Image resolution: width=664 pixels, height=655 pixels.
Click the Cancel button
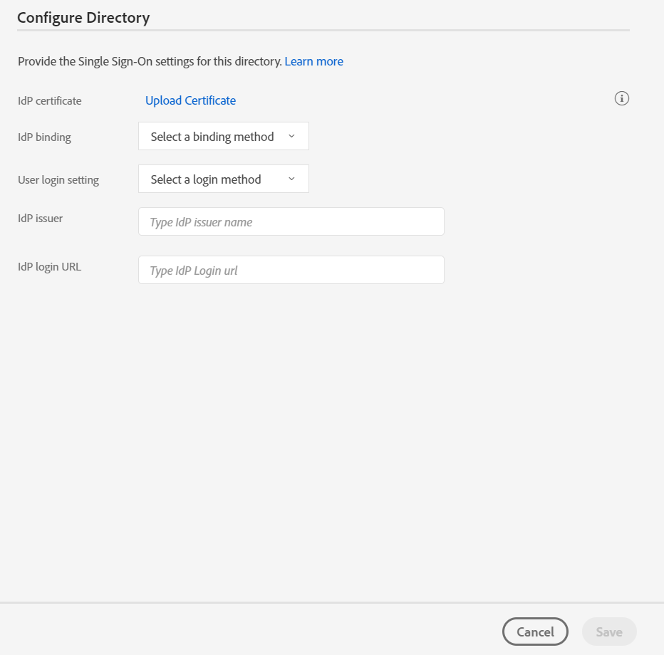tap(535, 632)
